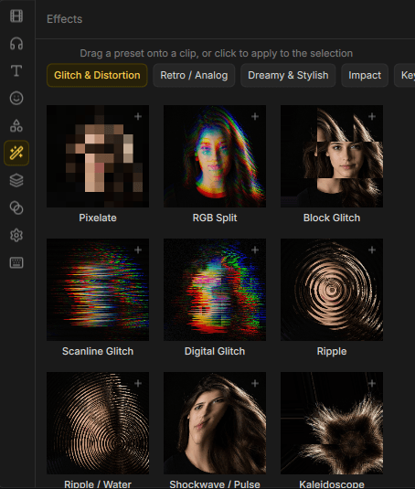Viewport: 415px width, 489px height.
Task: Add Scanline Glitch with plus icon
Action: pos(138,250)
